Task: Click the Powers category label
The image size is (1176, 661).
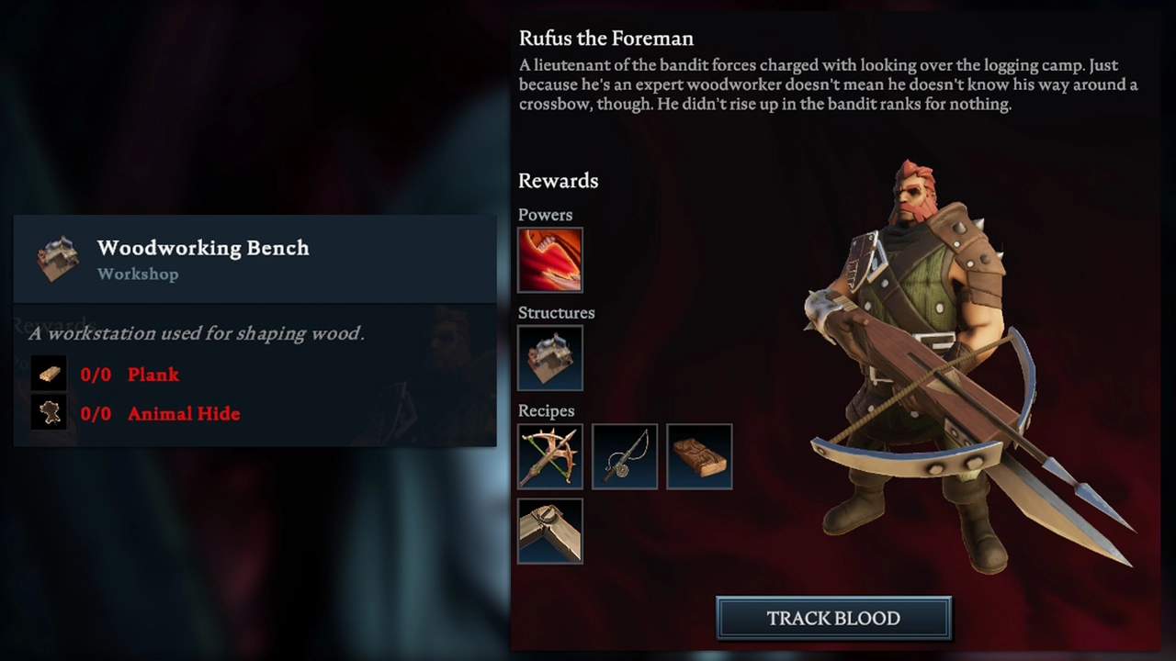Action: click(545, 215)
